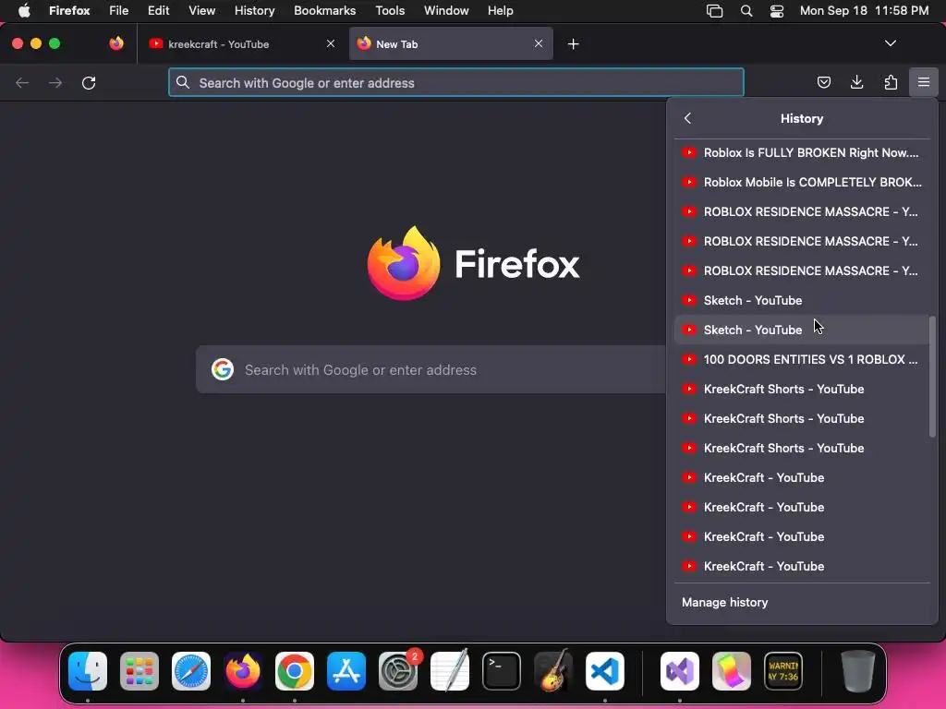Select the New Tab tab
The width and height of the screenshot is (946, 709).
click(451, 43)
